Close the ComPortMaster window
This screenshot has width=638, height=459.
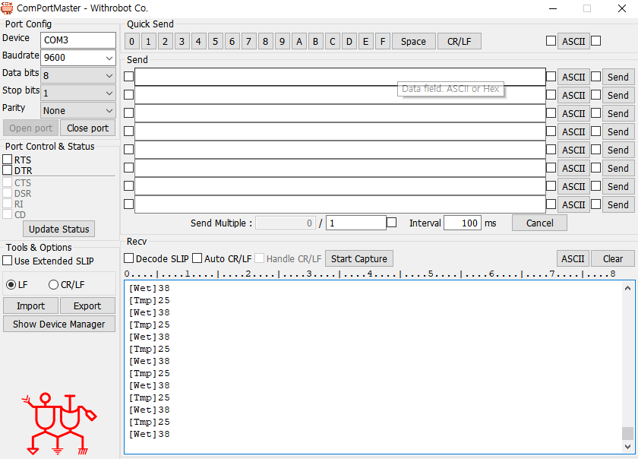pyautogui.click(x=622, y=8)
